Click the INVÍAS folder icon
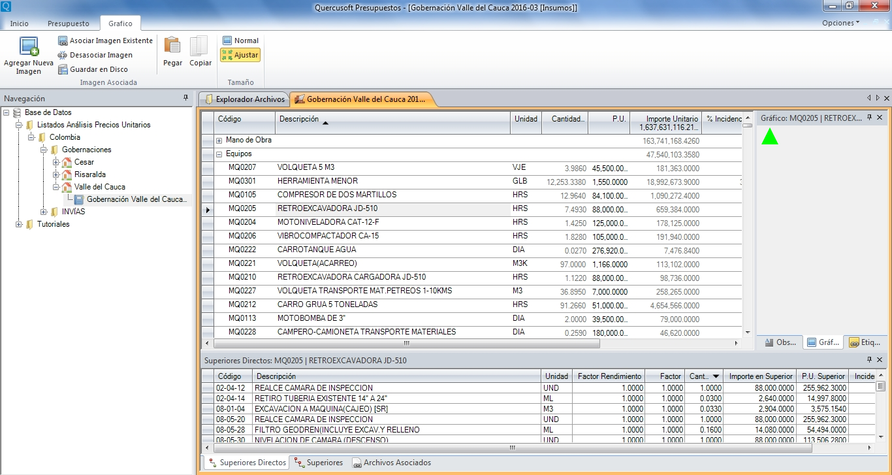This screenshot has width=892, height=475. point(54,212)
